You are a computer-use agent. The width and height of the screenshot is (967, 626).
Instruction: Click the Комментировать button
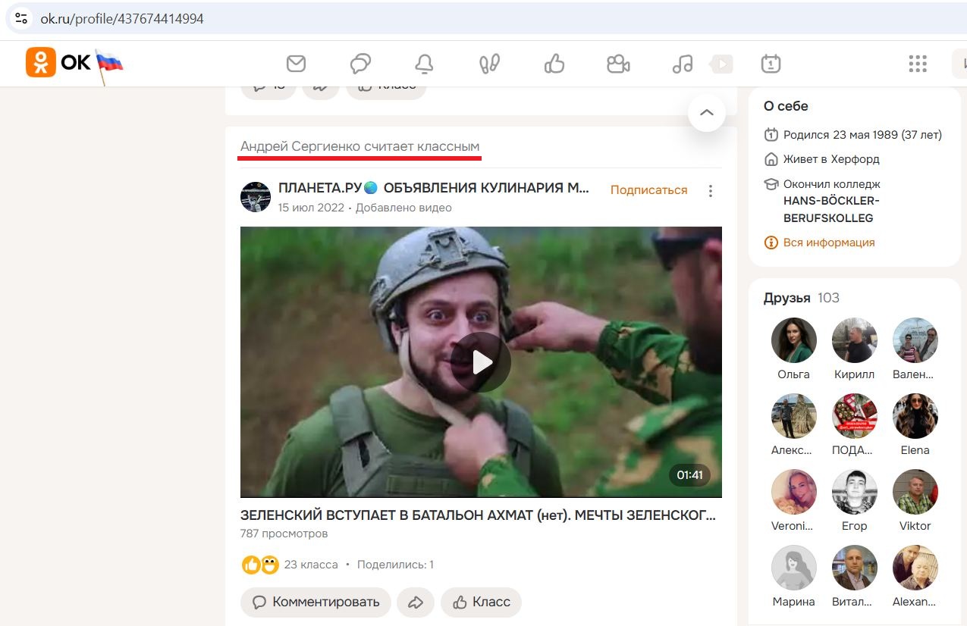(x=316, y=603)
